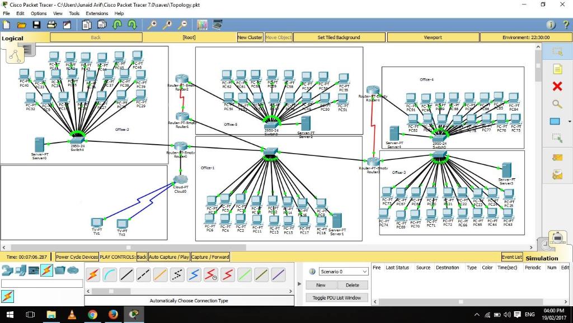Open the View menu
This screenshot has height=323, width=573.
[x=58, y=13]
